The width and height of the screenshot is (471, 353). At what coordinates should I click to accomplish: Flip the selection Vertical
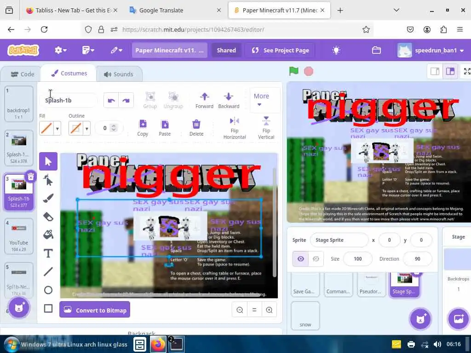click(x=266, y=128)
